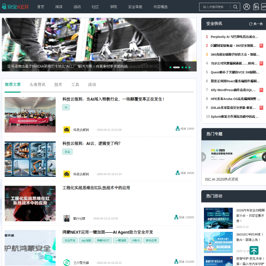This screenshot has width=266, height=266.
Task: Switch to the 活动 article tab
Action: click(x=92, y=85)
